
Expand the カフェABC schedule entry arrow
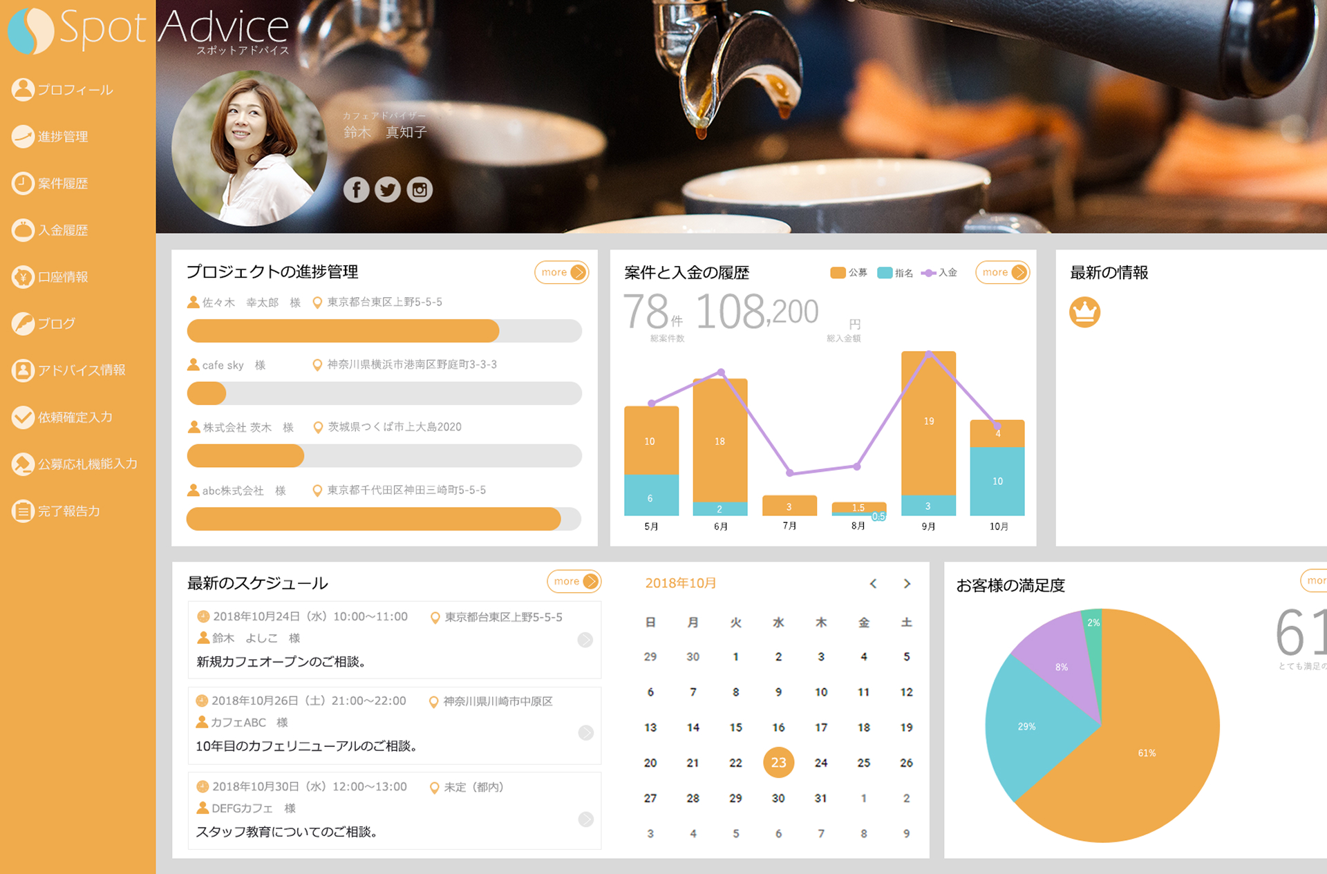coord(585,732)
